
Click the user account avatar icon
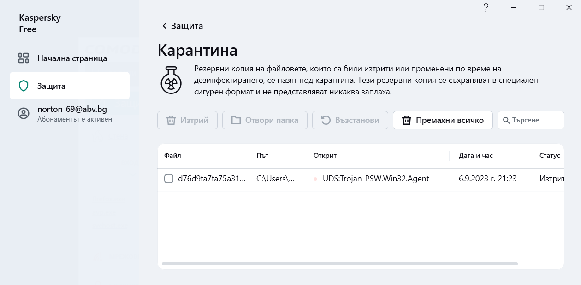[24, 113]
